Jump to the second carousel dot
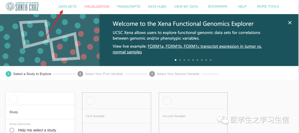 point(180,60)
